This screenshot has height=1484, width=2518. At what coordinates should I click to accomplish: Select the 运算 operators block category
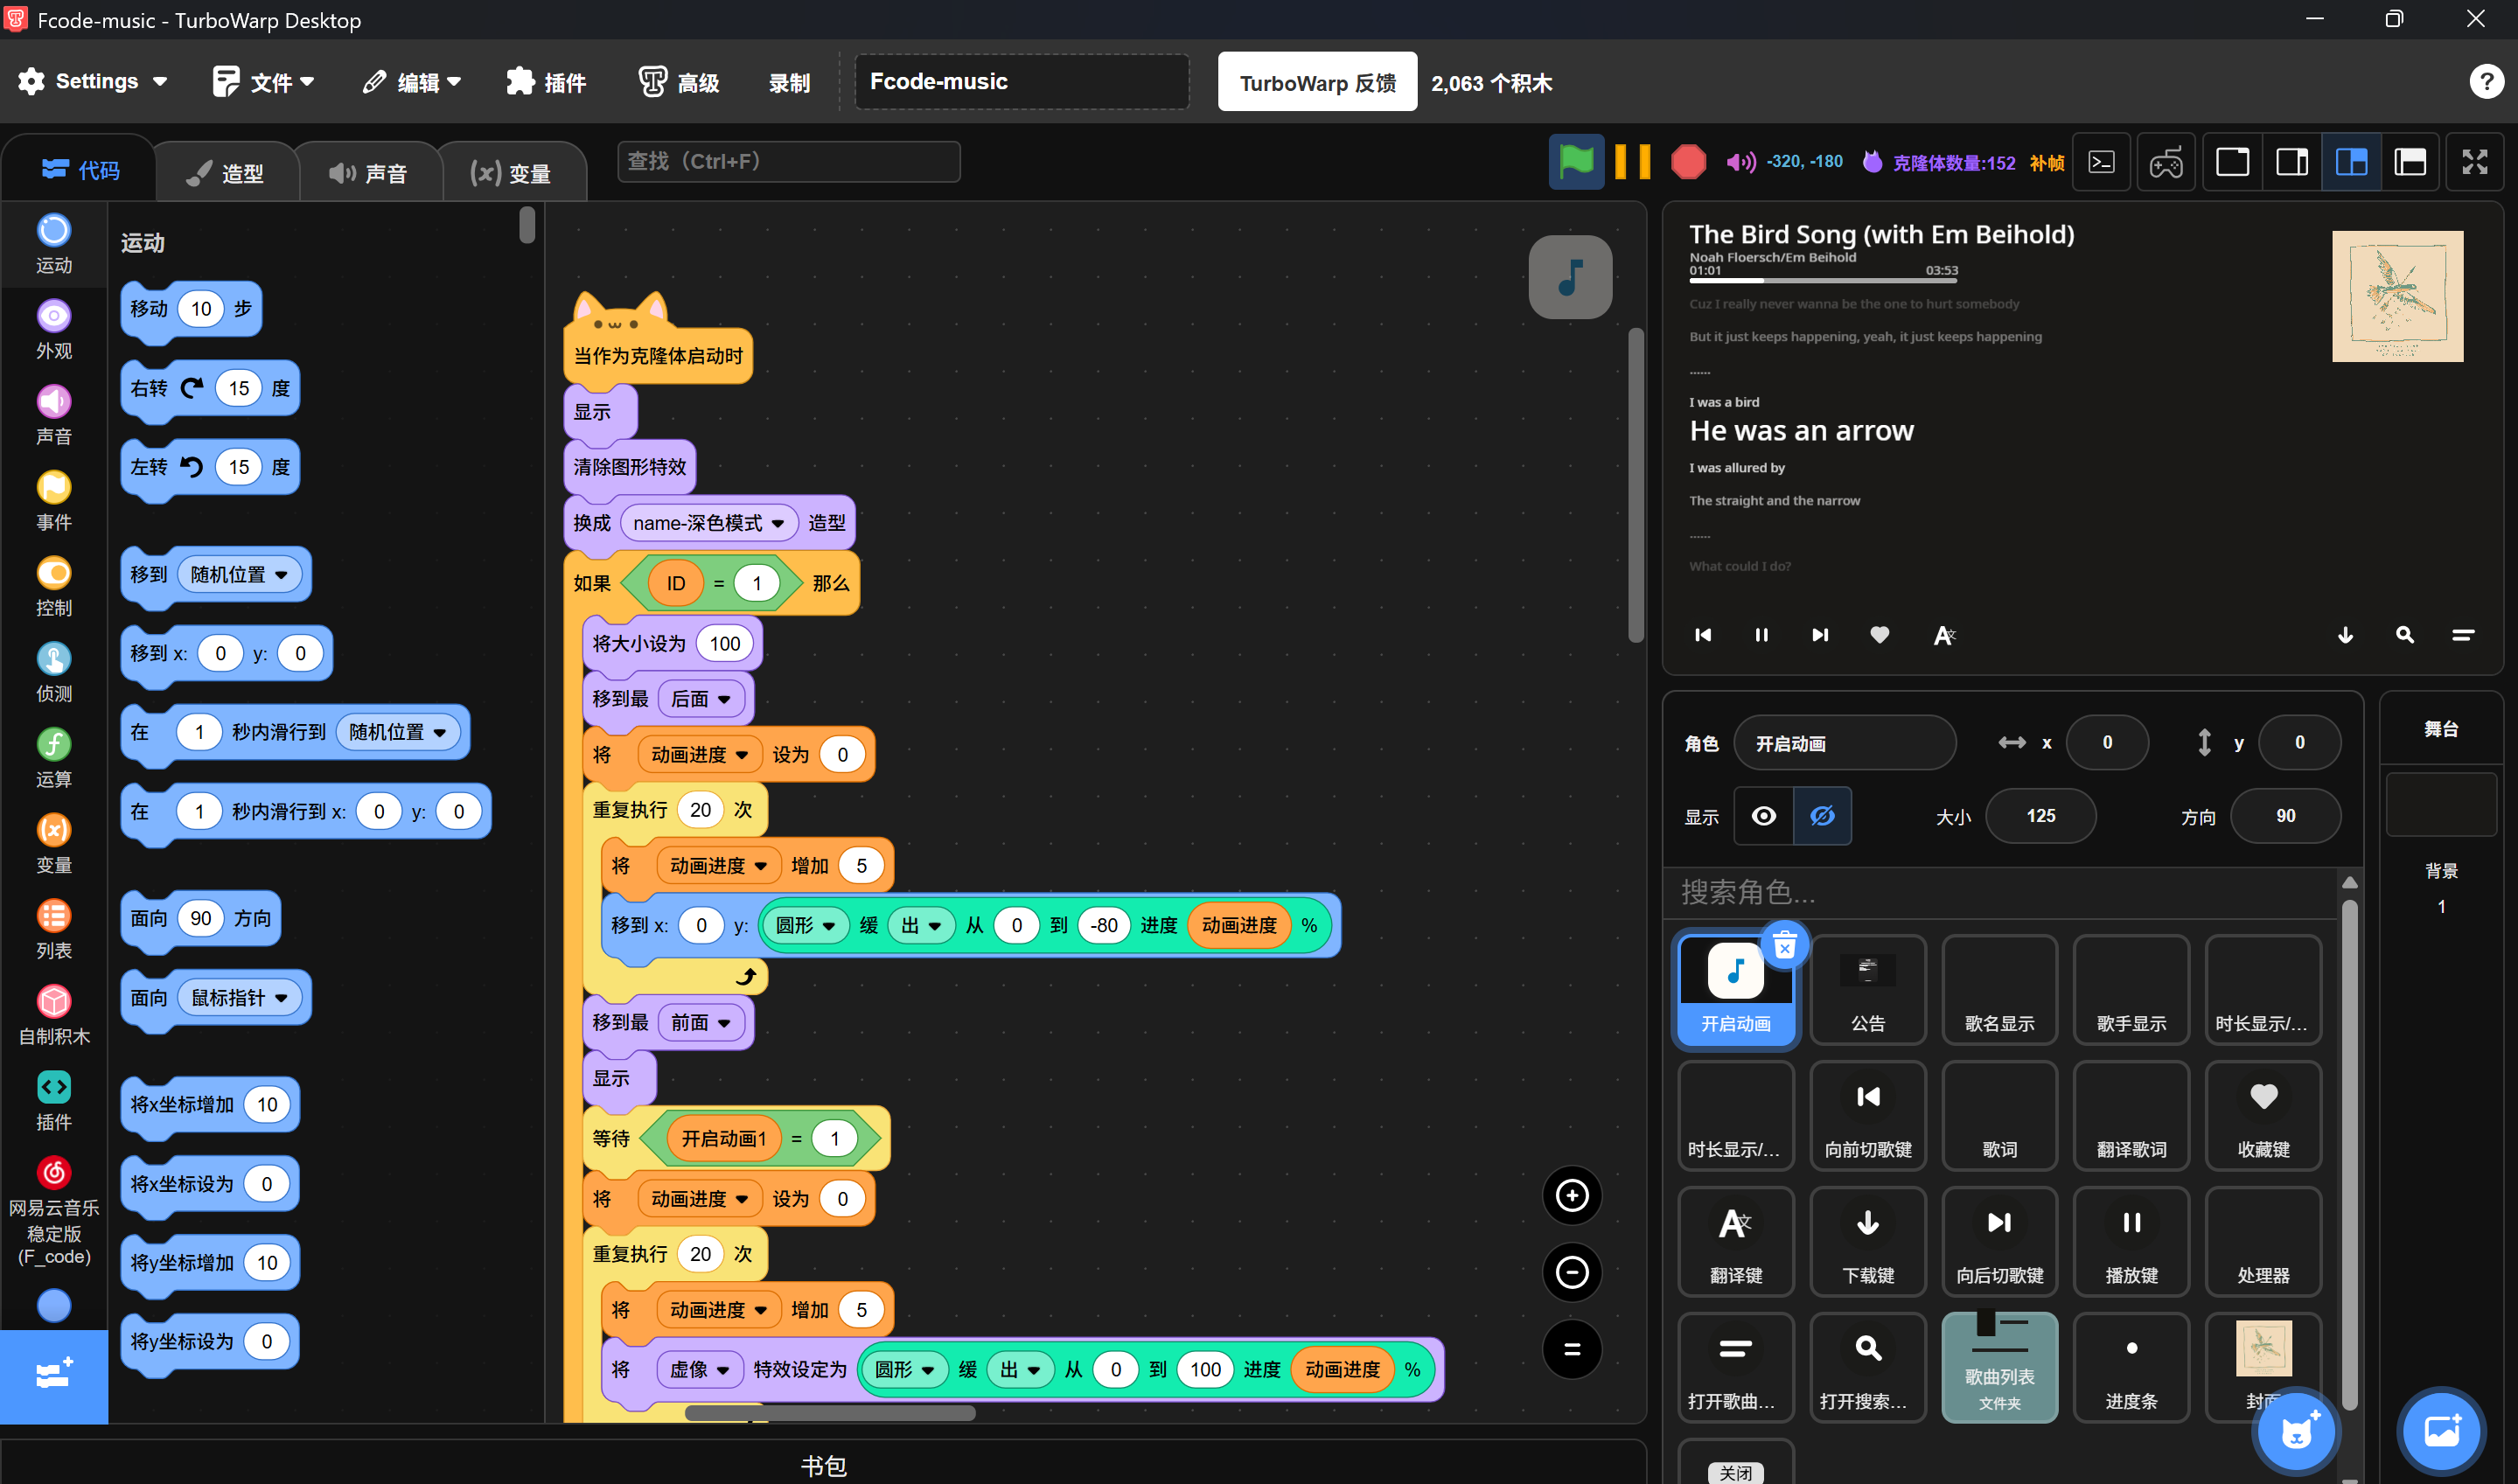54,759
